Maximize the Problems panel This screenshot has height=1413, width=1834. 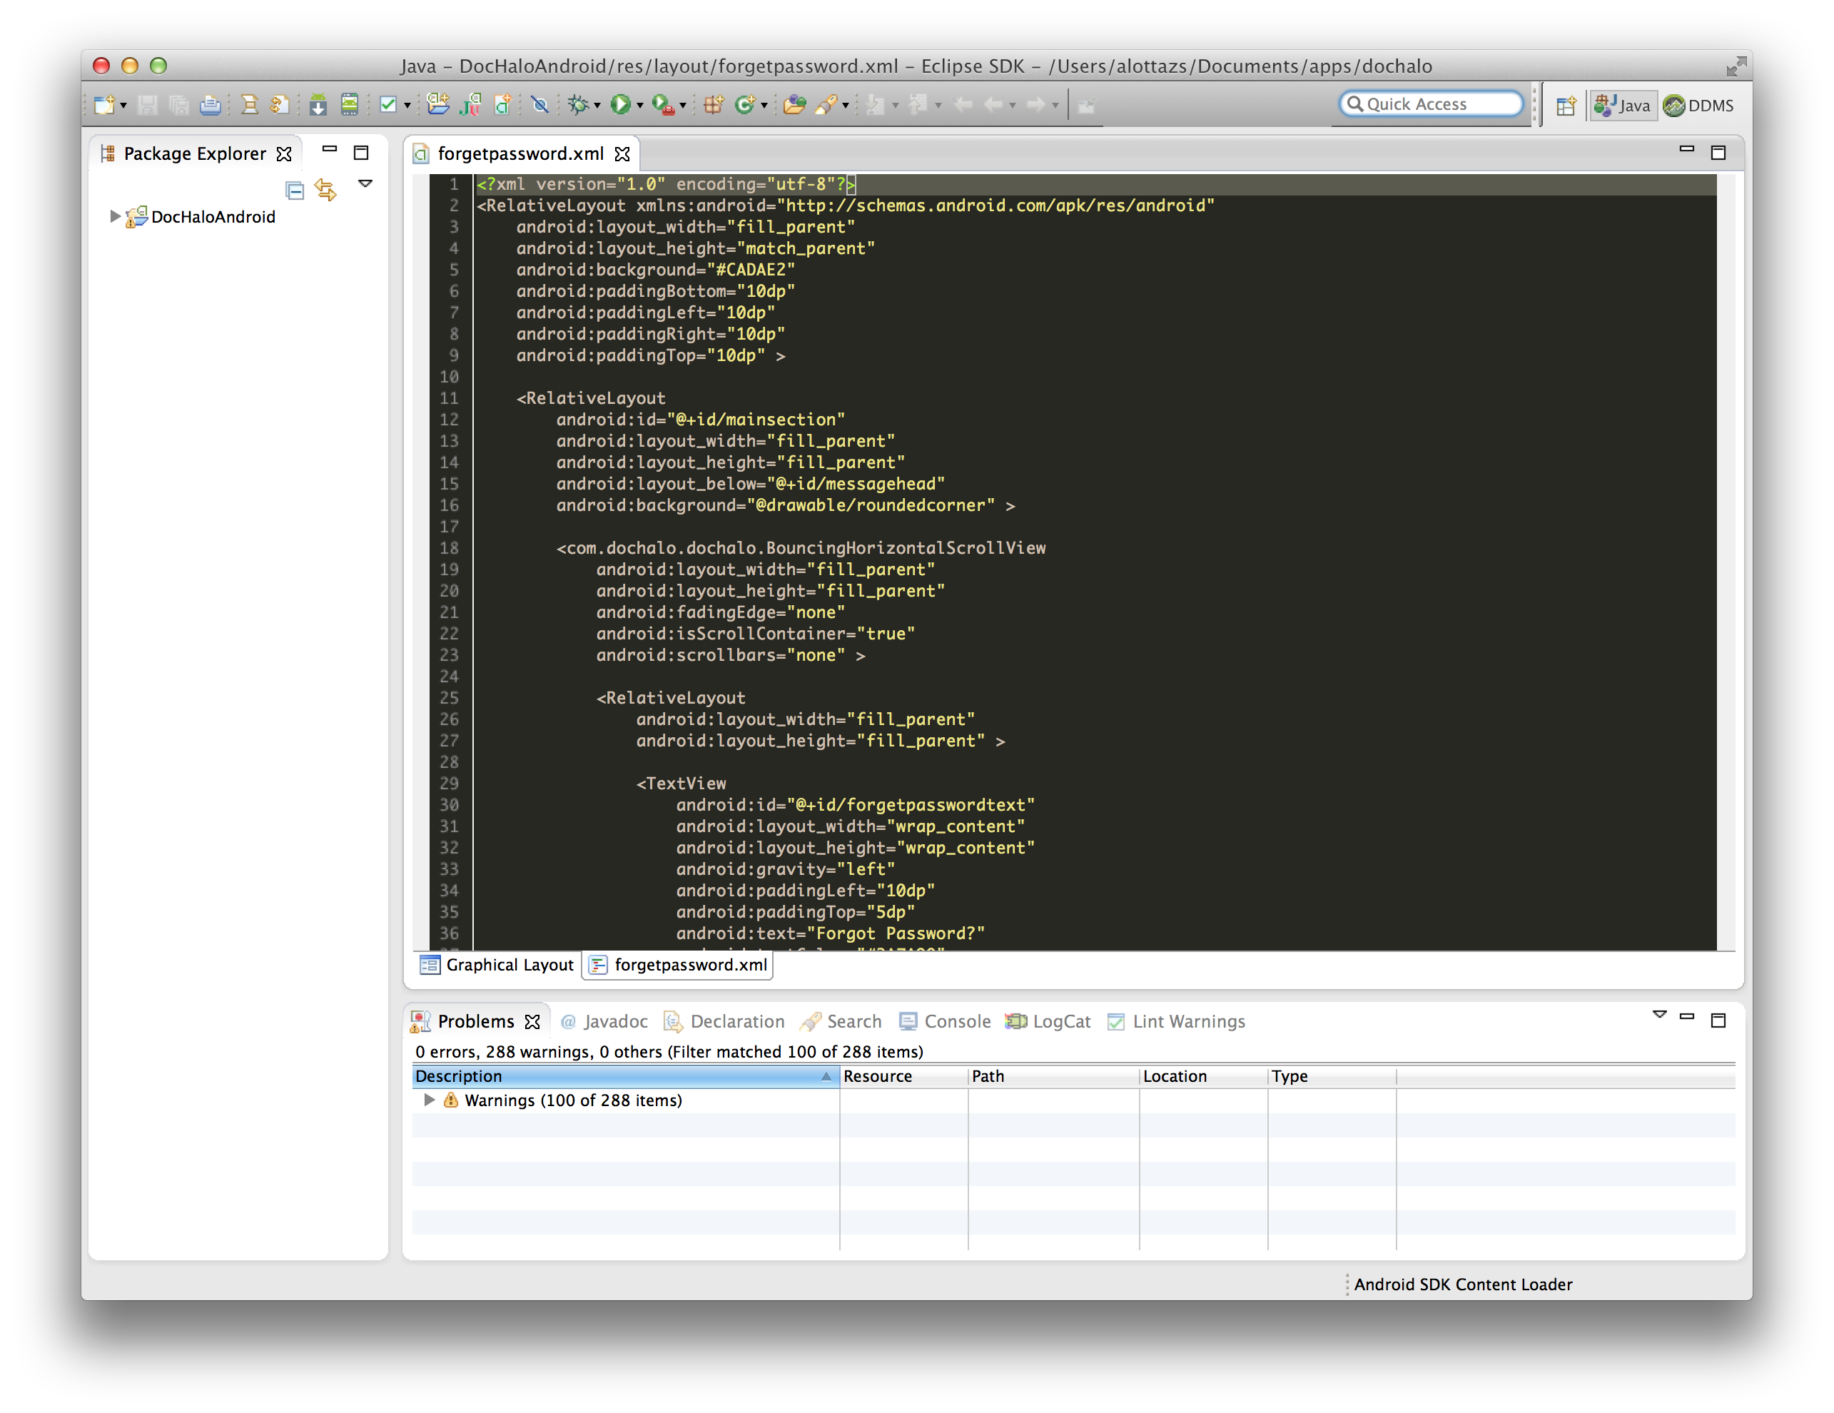point(1718,1020)
